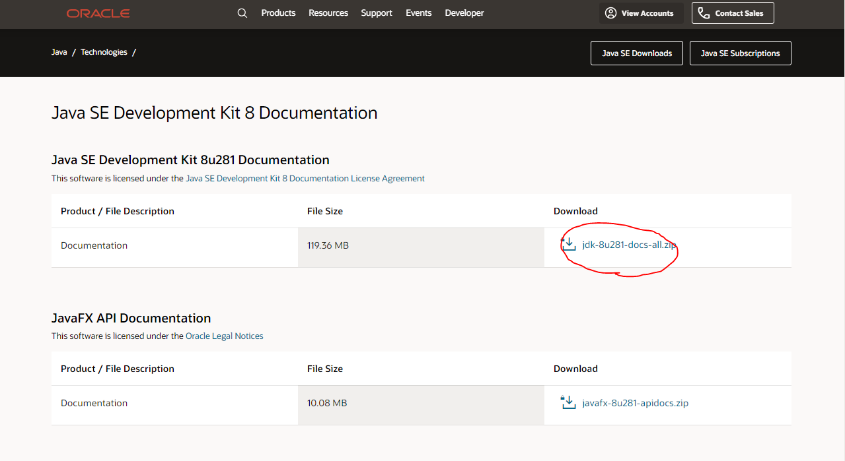Screen dimensions: 845x461
Task: Click the Java SE Development Kit 8u281 Documentation heading
Action: click(x=190, y=160)
